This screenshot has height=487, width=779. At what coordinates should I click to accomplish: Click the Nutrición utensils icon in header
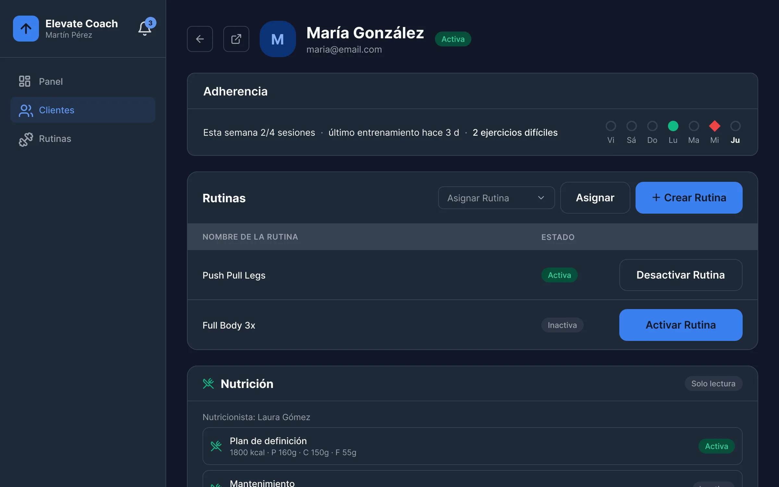208,383
